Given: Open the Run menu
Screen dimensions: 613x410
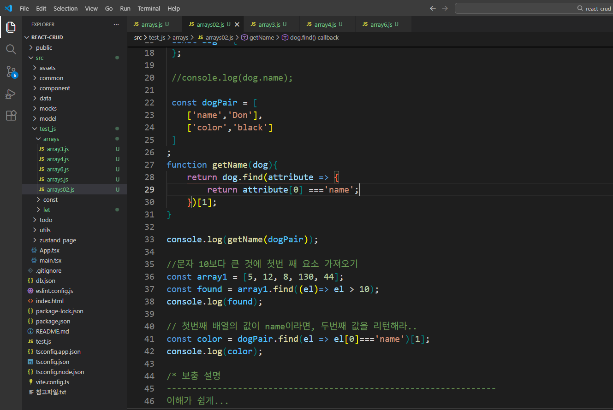Looking at the screenshot, I should [125, 8].
